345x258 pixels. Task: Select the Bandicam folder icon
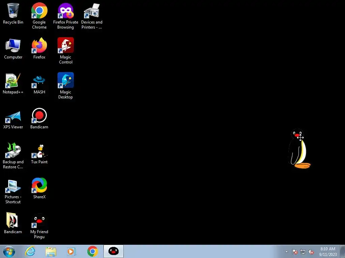(13, 223)
